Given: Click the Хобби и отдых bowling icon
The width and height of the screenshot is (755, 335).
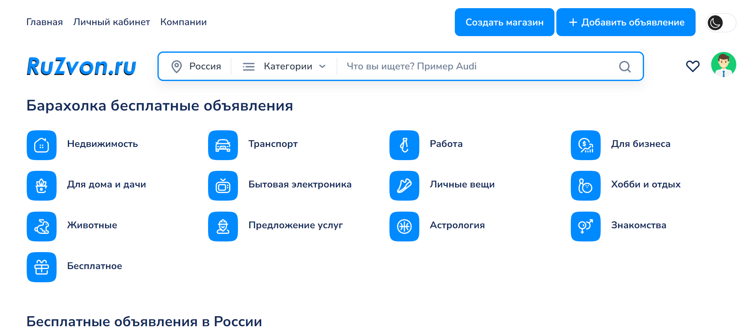Looking at the screenshot, I should tap(586, 186).
